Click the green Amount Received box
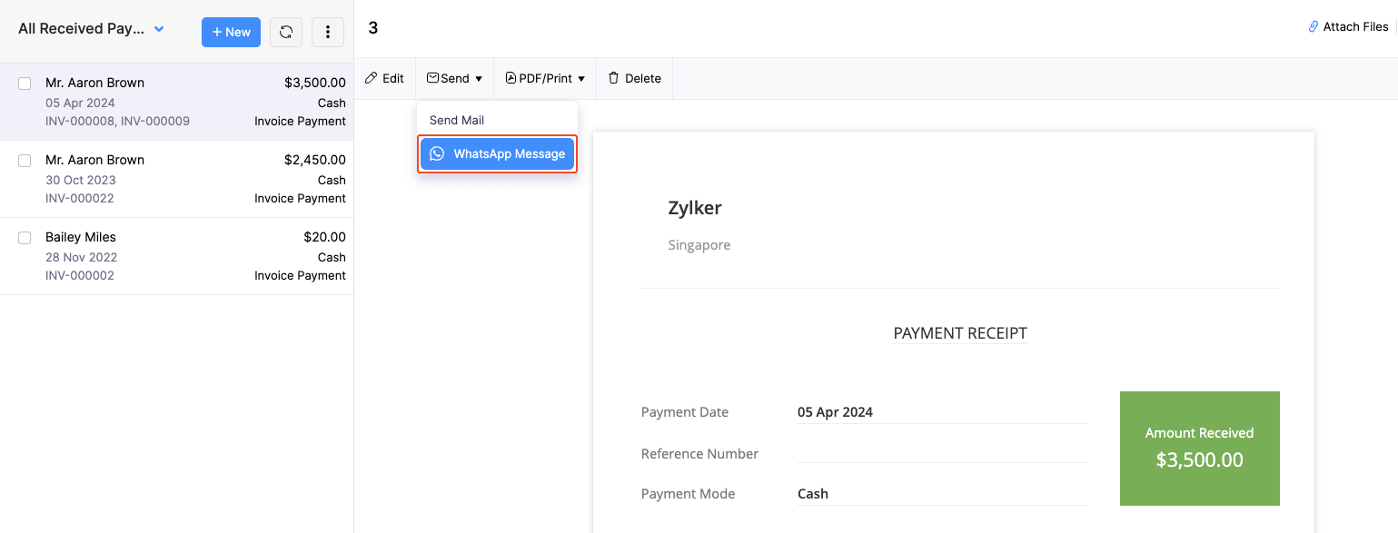 point(1199,448)
